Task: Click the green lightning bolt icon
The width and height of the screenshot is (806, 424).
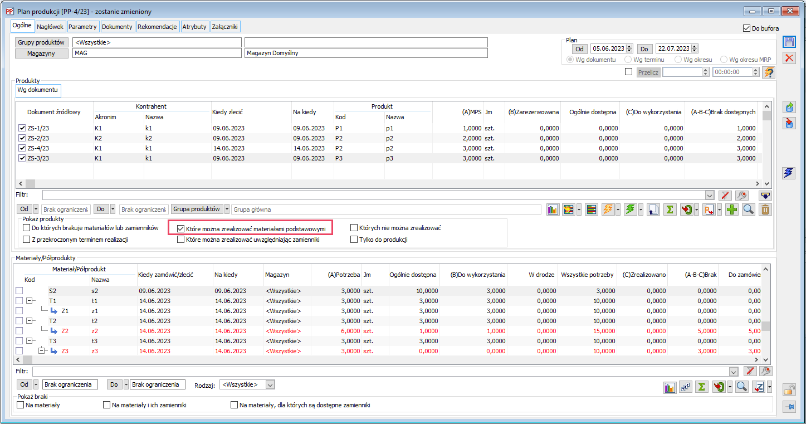Action: tap(631, 209)
